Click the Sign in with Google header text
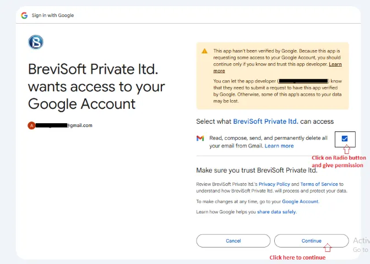 click(x=53, y=15)
